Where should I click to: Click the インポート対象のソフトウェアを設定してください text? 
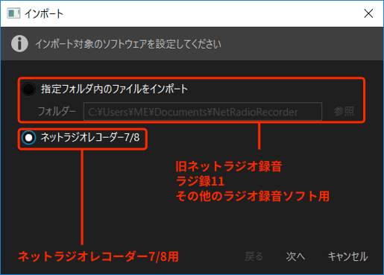(128, 44)
